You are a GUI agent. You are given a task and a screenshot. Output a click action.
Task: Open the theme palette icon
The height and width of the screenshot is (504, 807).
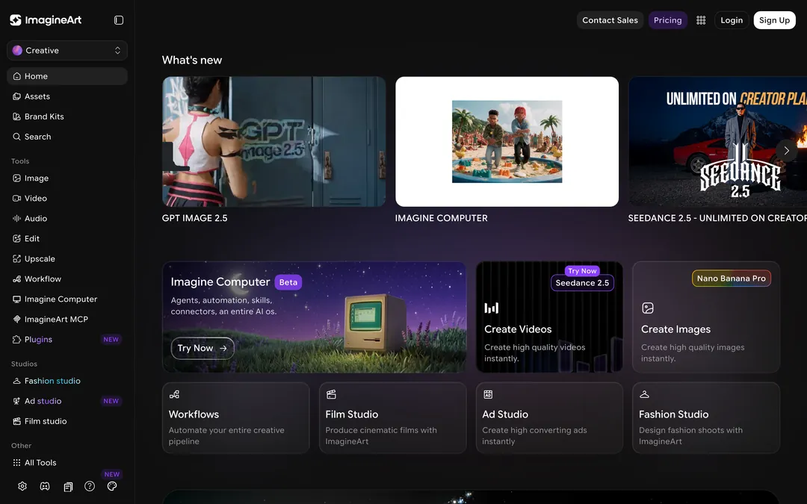coord(112,486)
